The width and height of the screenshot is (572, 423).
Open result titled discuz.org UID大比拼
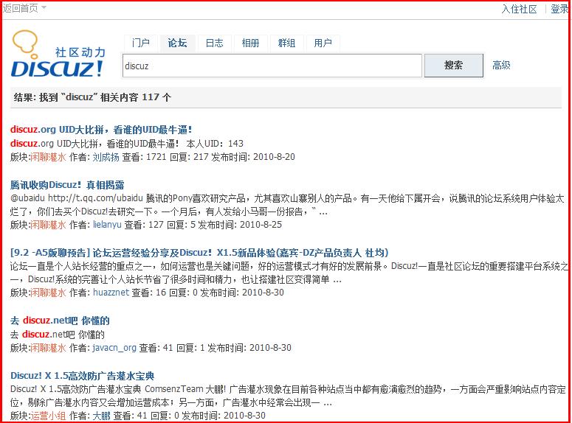click(x=100, y=130)
